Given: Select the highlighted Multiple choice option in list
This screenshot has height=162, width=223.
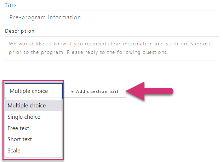Looking at the screenshot, I should (x=27, y=105).
